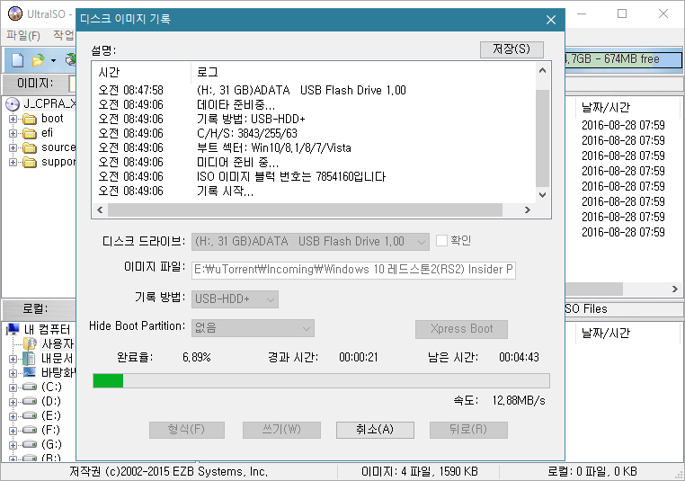Click the upper 날짜/시간 column header
Viewport: 685px width, 481px height.
click(606, 108)
